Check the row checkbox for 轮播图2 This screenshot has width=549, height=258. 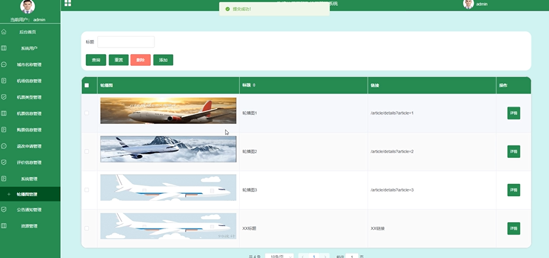tap(87, 151)
